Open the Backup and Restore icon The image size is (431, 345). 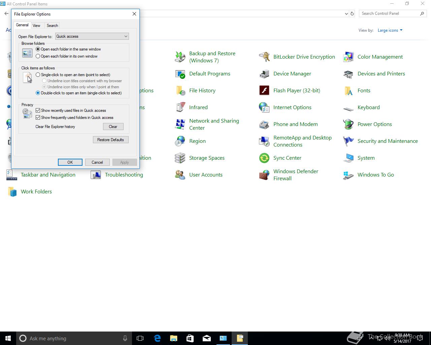pyautogui.click(x=180, y=57)
